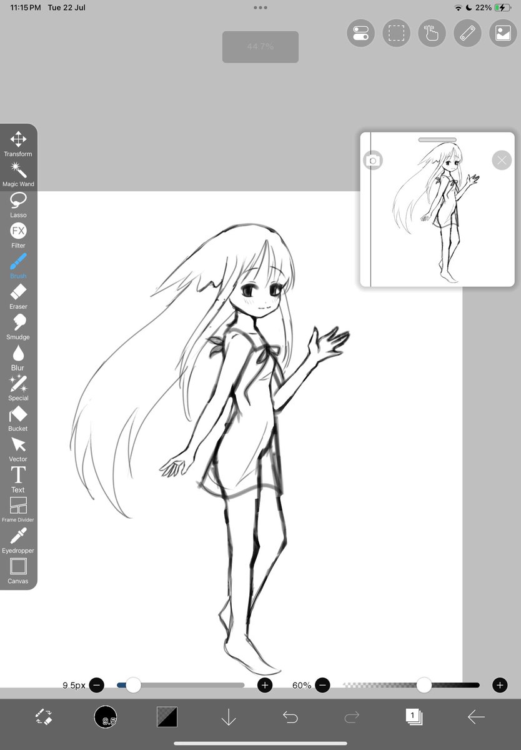Tap the Wi-Fi icon in status bar
The width and height of the screenshot is (521, 750).
pyautogui.click(x=459, y=7)
